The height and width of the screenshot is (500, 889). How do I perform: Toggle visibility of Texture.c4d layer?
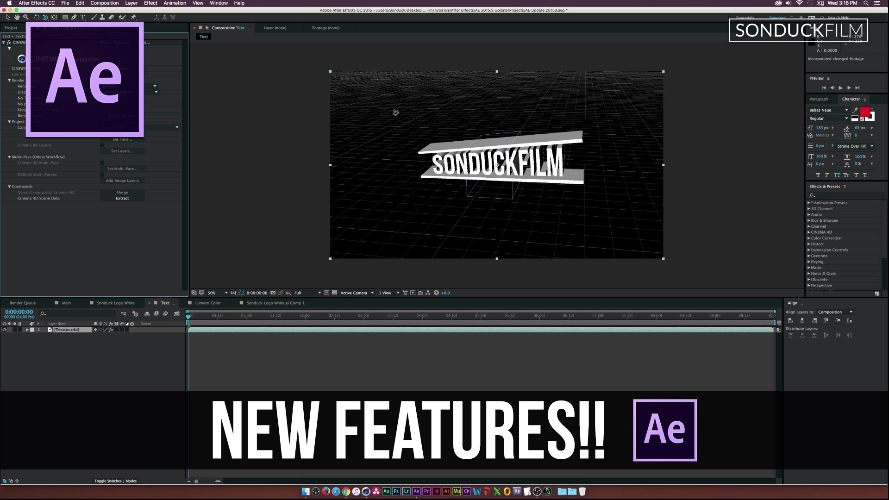[4, 330]
